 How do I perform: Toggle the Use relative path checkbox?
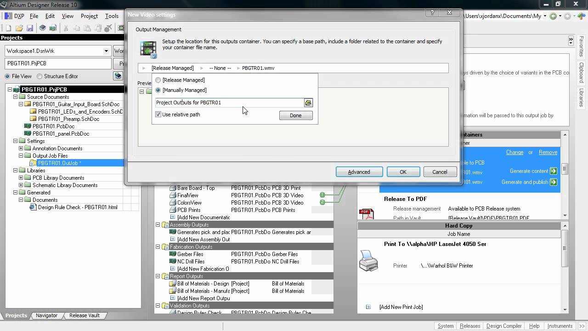point(158,114)
